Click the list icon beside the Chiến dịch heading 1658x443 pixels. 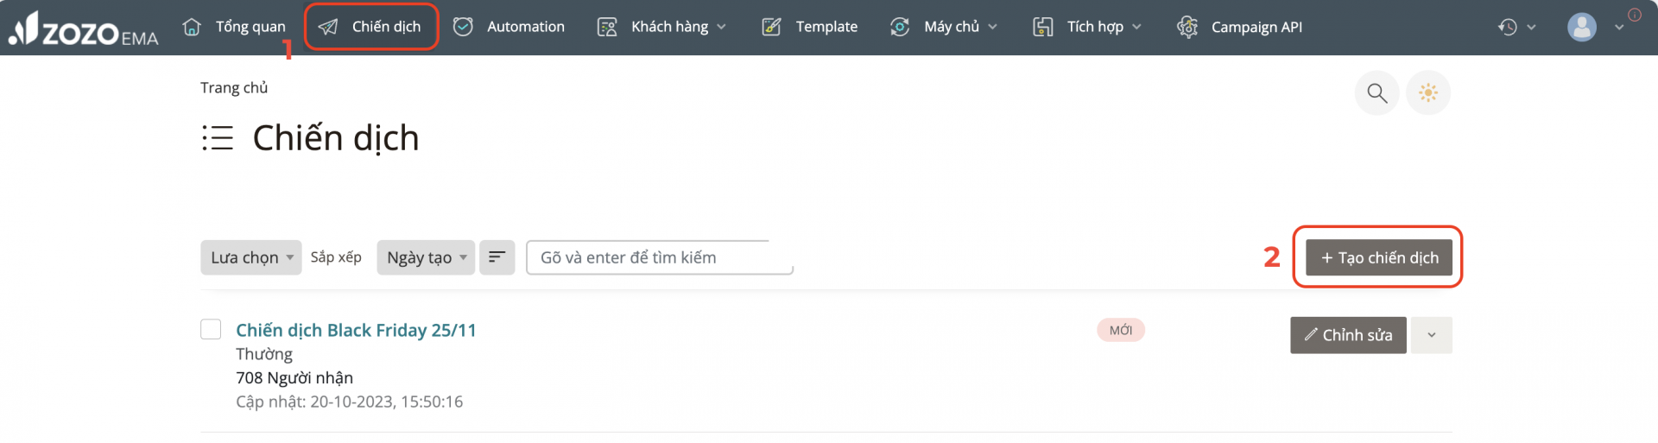(218, 138)
